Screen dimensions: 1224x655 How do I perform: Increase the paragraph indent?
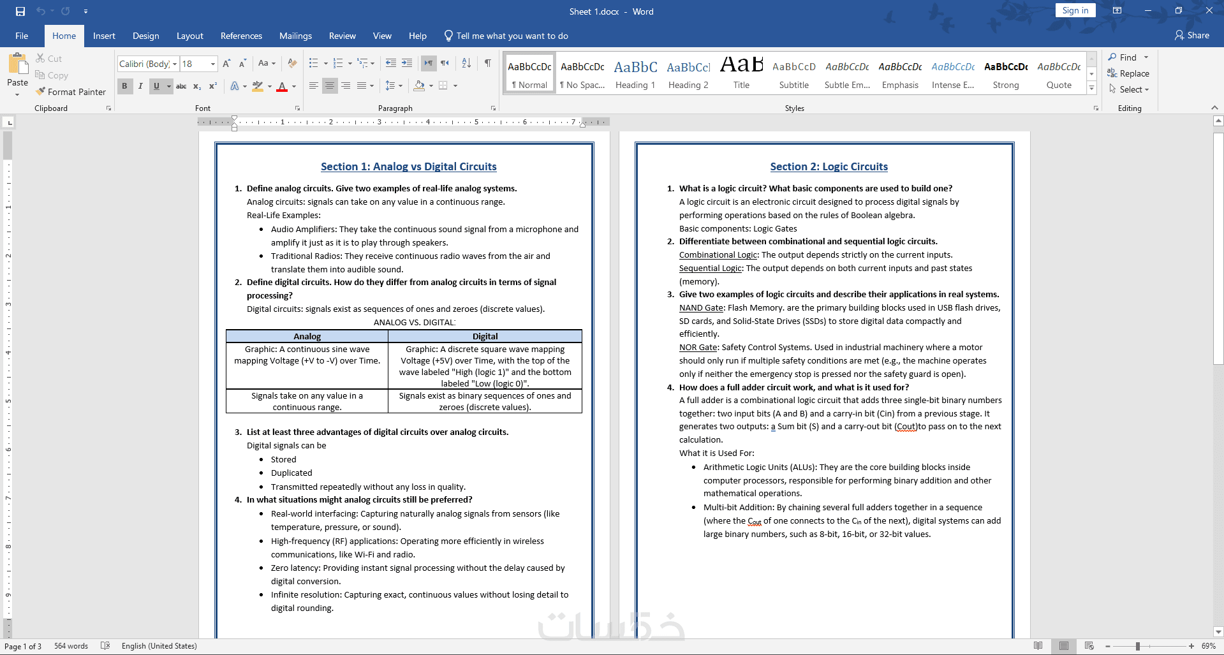click(407, 63)
